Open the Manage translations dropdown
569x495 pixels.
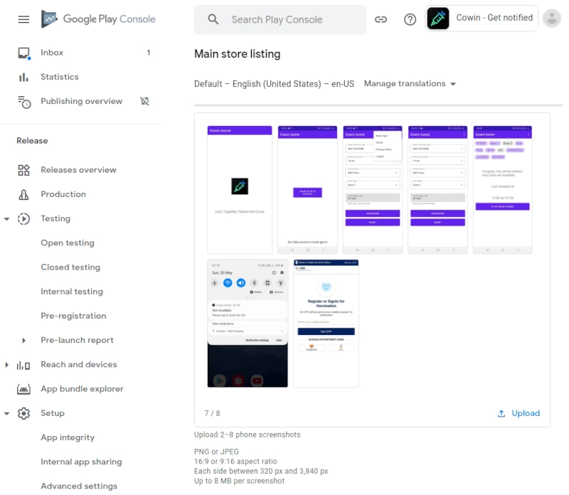pos(410,84)
